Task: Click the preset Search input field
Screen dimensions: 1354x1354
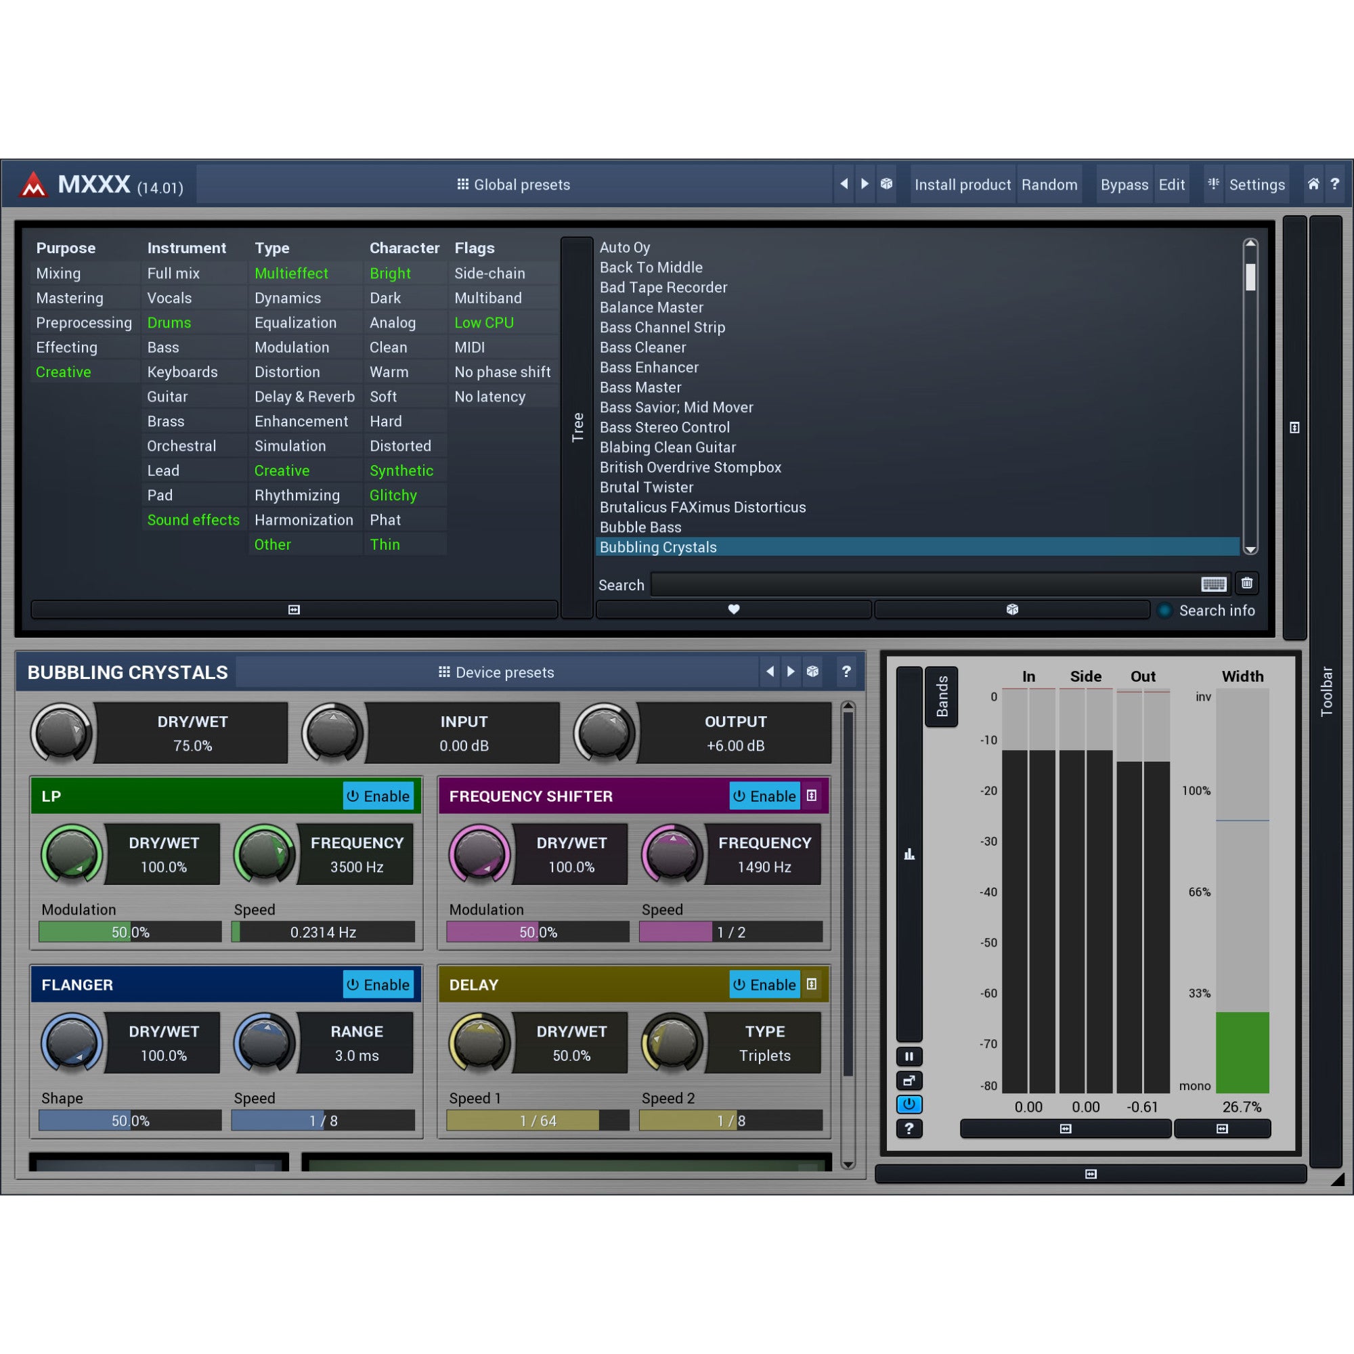Action: tap(941, 584)
